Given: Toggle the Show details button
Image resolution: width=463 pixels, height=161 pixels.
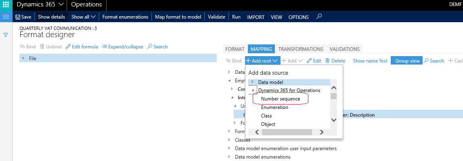Looking at the screenshot, I should 51,17.
